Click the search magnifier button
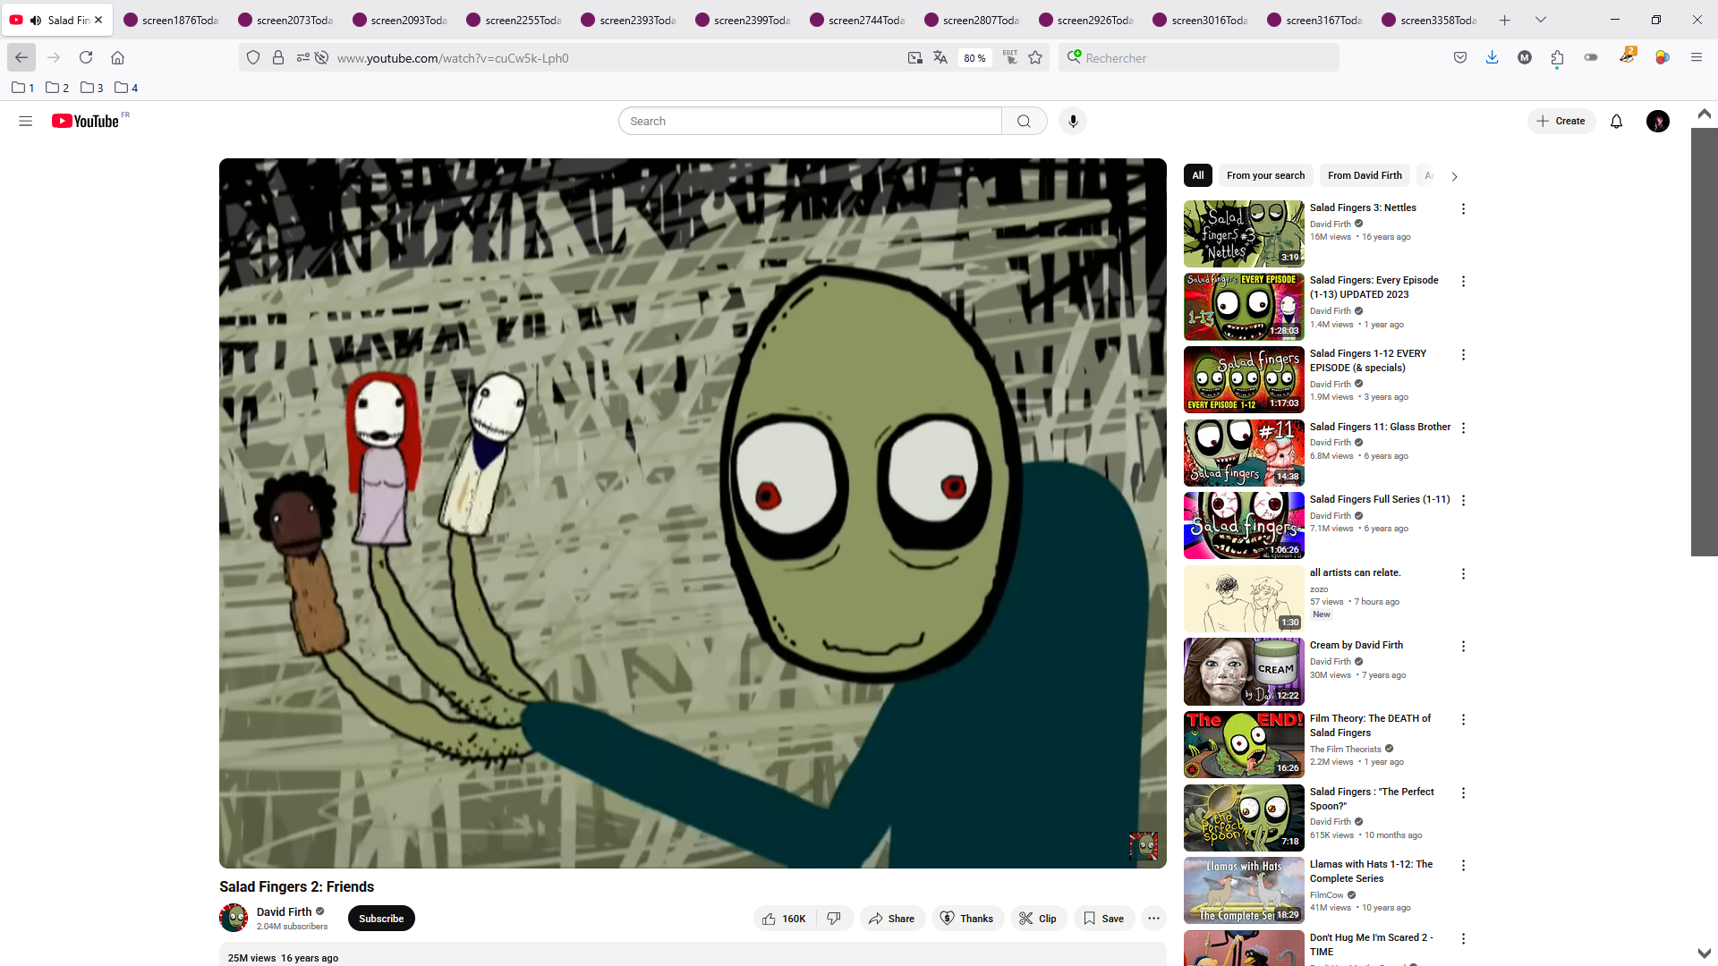 click(1024, 121)
